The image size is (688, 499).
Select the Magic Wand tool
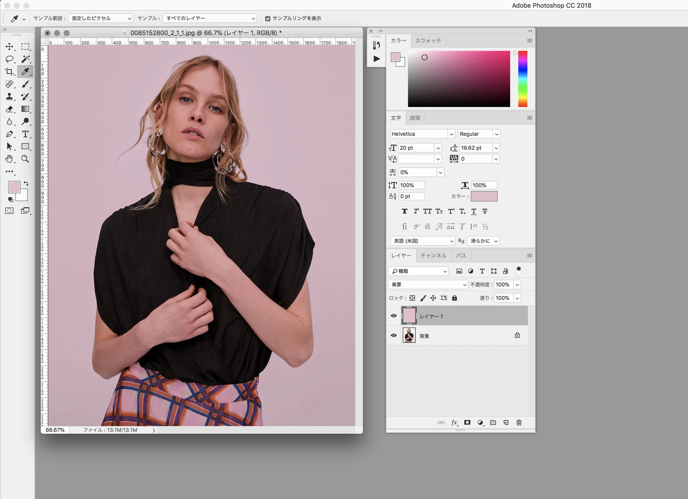pyautogui.click(x=25, y=59)
